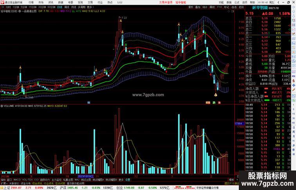The image size is (296, 190).
Task: Switch chart to 60分钟 period
Action: [51, 7]
